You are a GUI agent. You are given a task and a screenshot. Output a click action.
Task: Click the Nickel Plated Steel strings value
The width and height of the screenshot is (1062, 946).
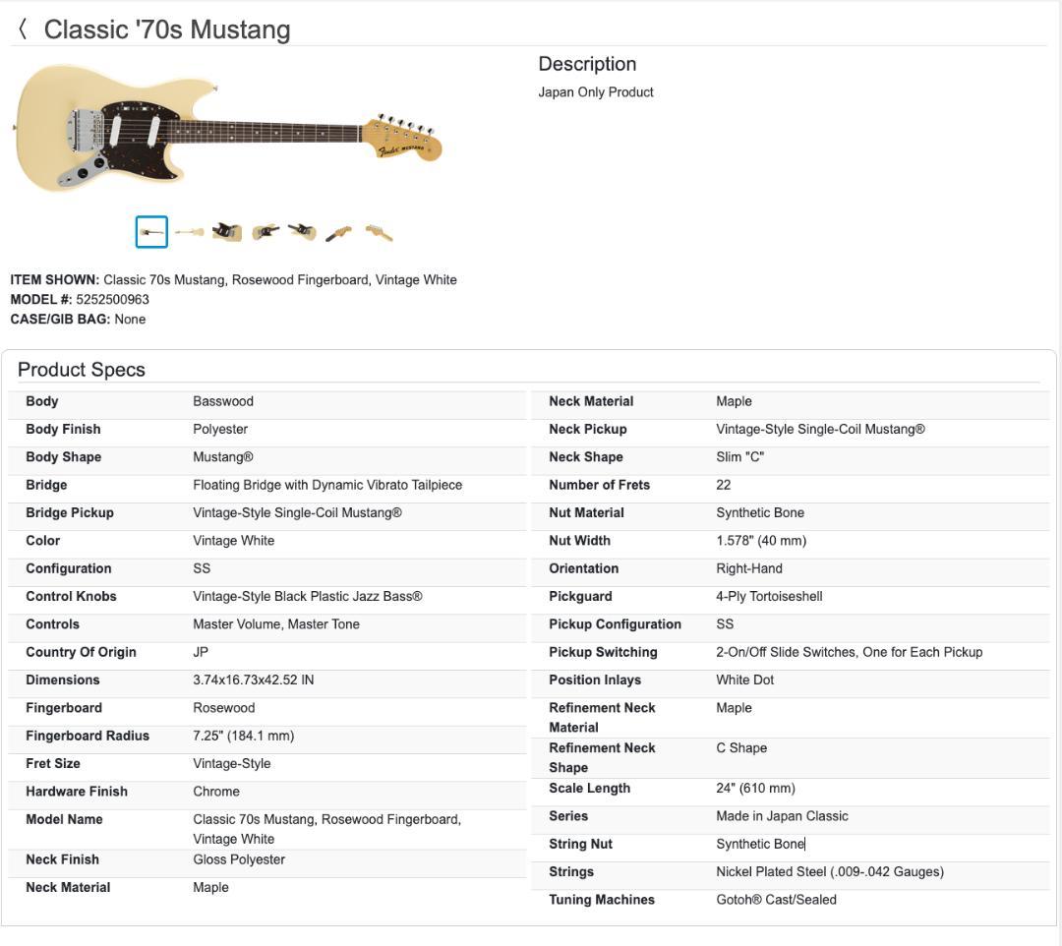pyautogui.click(x=829, y=872)
